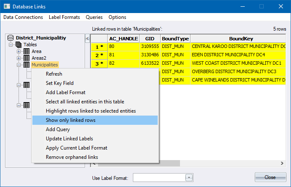291x187 pixels.
Task: Collapse the left tree panel arrow
Action: pos(87,39)
